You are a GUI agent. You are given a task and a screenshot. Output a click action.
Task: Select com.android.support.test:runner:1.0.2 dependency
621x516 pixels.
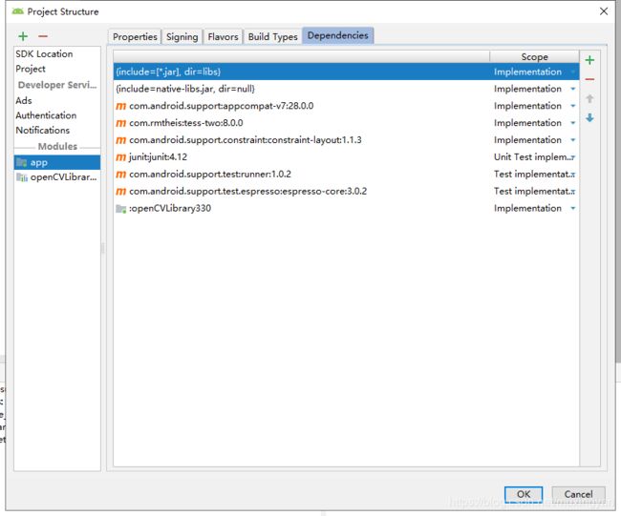[346, 174]
